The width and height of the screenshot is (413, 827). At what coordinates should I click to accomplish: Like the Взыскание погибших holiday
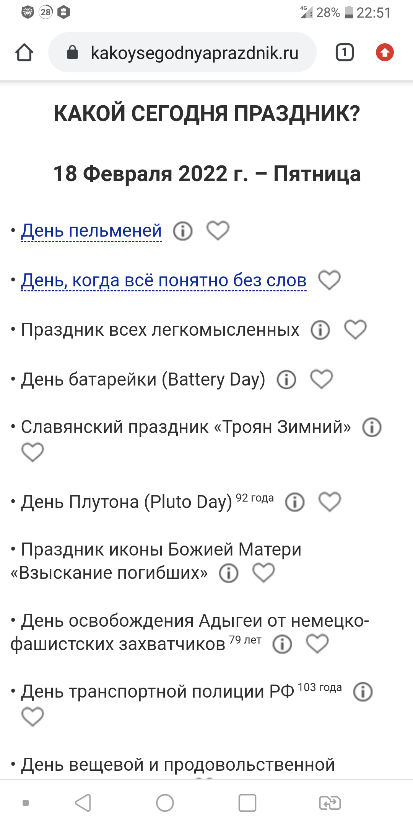264,573
